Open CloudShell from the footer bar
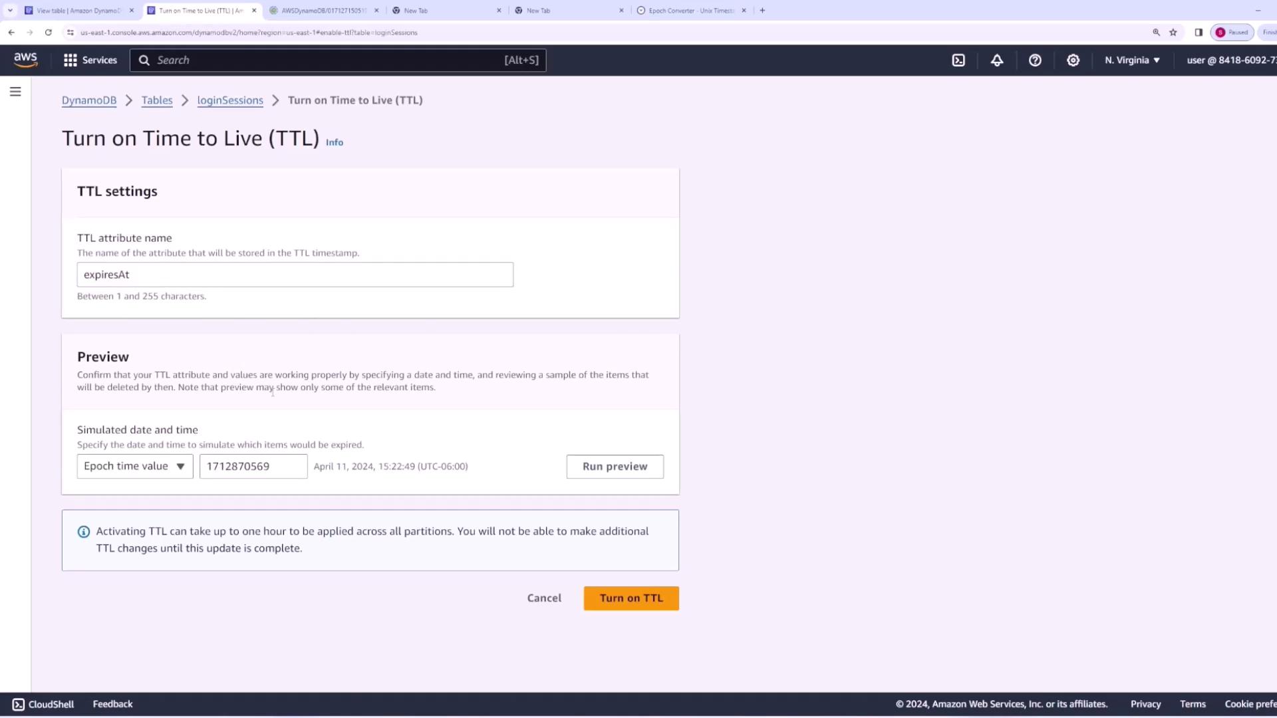This screenshot has height=718, width=1277. pos(43,704)
